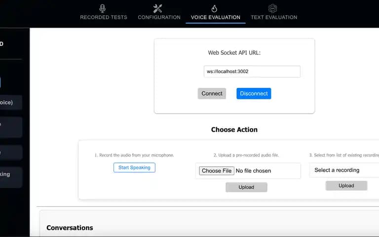Click the 'Web Socket API URL:' label

(x=234, y=53)
